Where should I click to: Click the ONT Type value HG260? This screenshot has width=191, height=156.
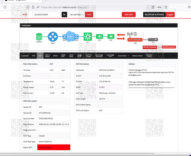pos(42,136)
